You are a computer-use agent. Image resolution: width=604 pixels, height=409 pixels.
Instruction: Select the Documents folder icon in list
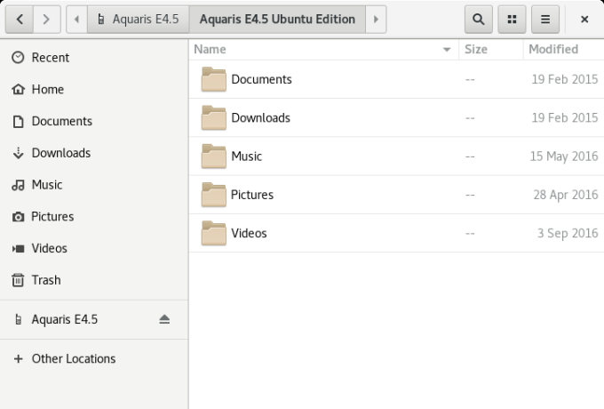(214, 80)
